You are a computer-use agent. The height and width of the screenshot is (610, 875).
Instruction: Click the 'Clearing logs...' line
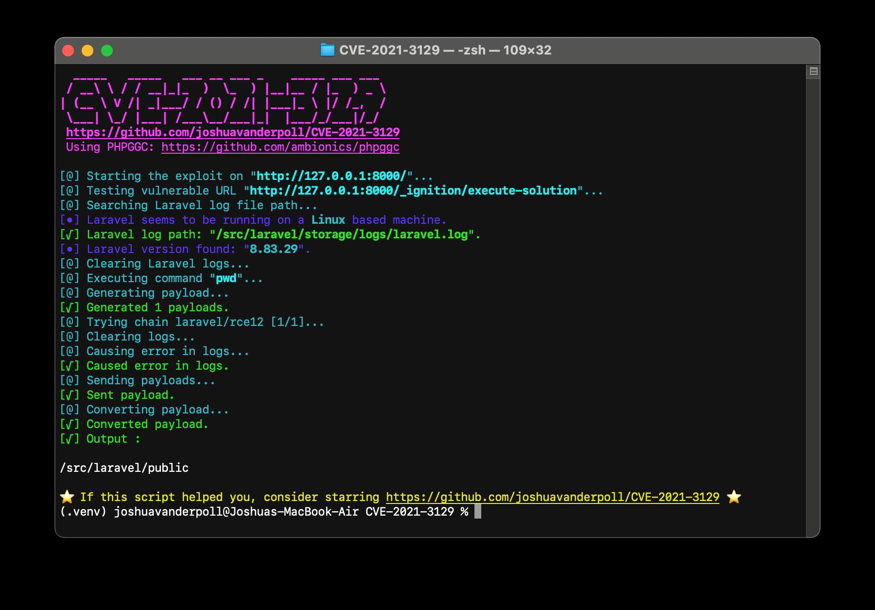[x=127, y=337]
